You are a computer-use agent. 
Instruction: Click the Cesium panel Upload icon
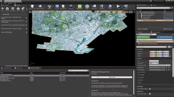point(7,9)
